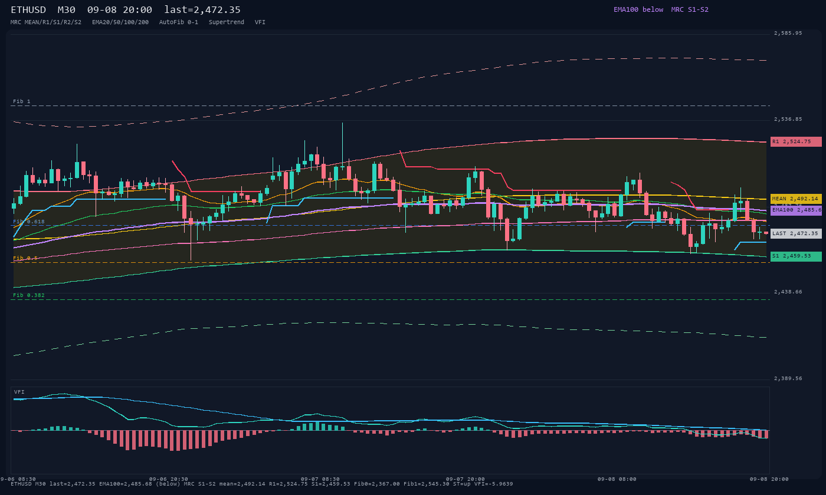
Task: Click the EMA100 below status text
Action: tap(638, 9)
